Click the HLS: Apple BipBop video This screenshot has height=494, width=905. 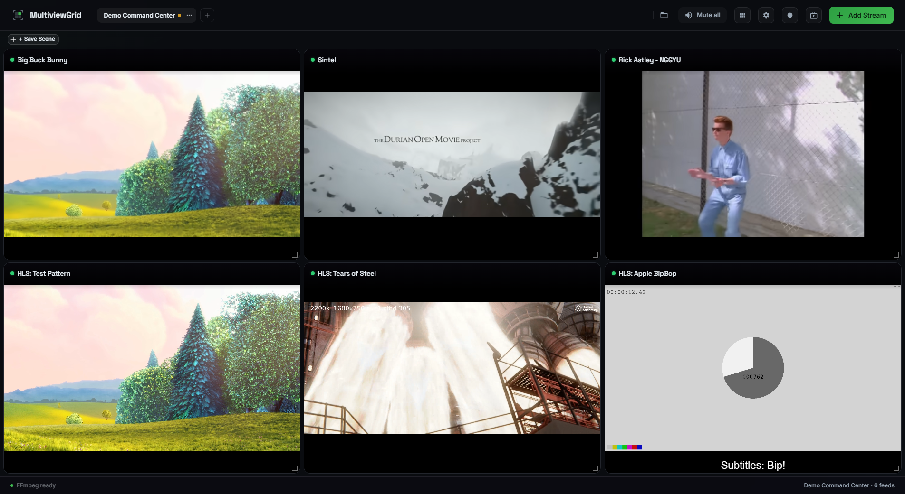point(753,368)
